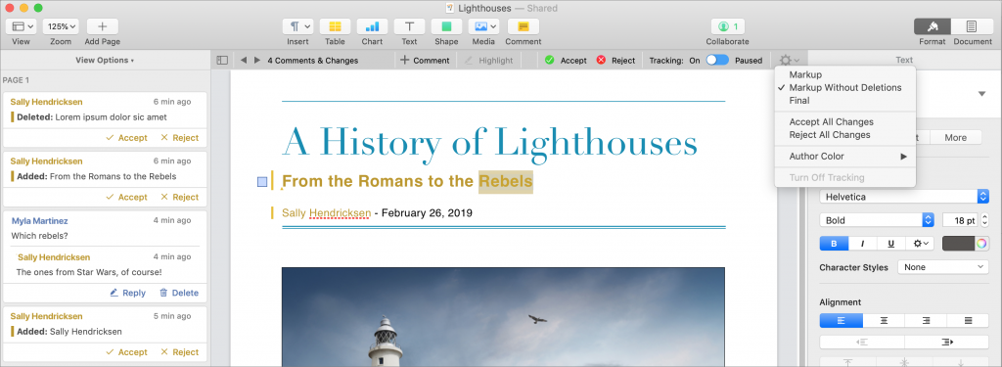
Task: Add a Comment with yellow icon
Action: tap(524, 26)
